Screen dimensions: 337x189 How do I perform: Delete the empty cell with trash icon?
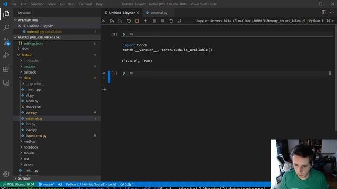point(330,73)
